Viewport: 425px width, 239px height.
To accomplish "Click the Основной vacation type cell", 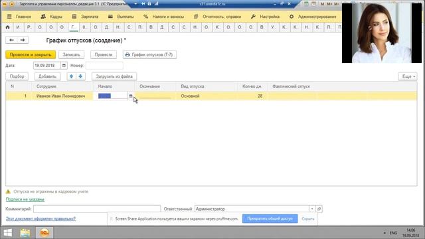I will point(206,96).
